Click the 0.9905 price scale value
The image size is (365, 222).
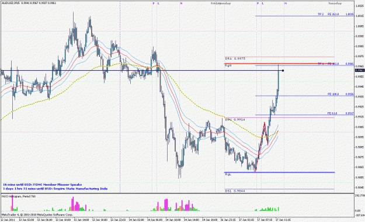point(360,127)
